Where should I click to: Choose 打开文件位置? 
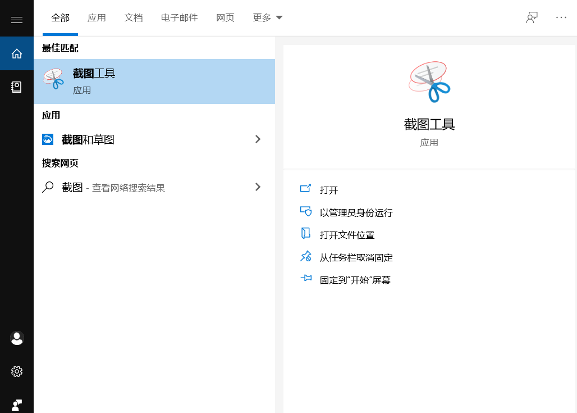pos(347,235)
